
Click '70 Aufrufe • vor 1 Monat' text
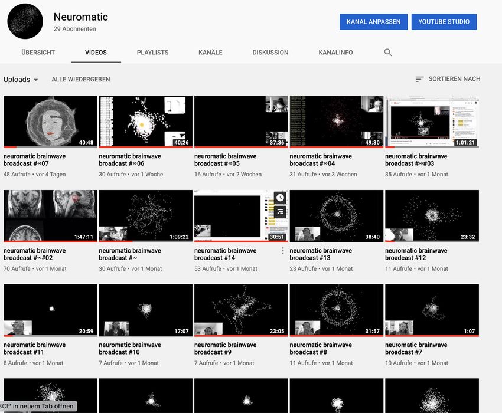[x=35, y=268]
